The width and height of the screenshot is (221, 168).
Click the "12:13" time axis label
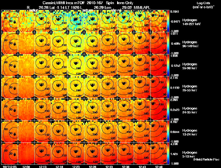pyautogui.click(x=43, y=167)
